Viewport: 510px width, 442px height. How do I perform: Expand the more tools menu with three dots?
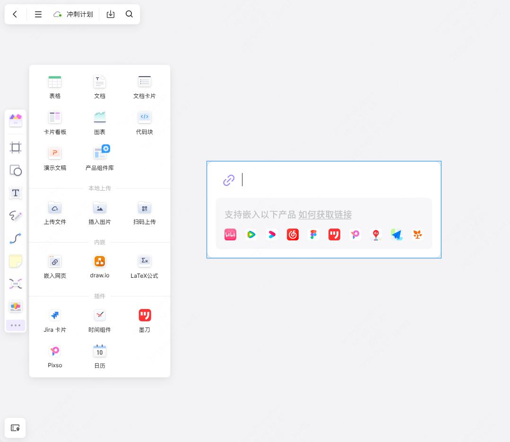(16, 325)
